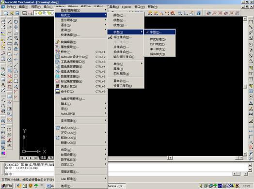Click inside the command line input field
The image size is (254, 189).
(118, 174)
